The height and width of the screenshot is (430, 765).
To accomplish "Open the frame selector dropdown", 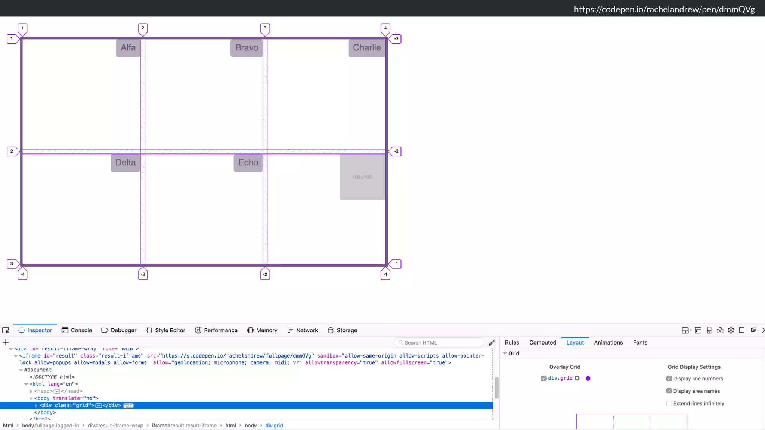I will [x=686, y=330].
